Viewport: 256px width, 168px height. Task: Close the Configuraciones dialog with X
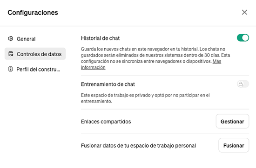point(244,12)
